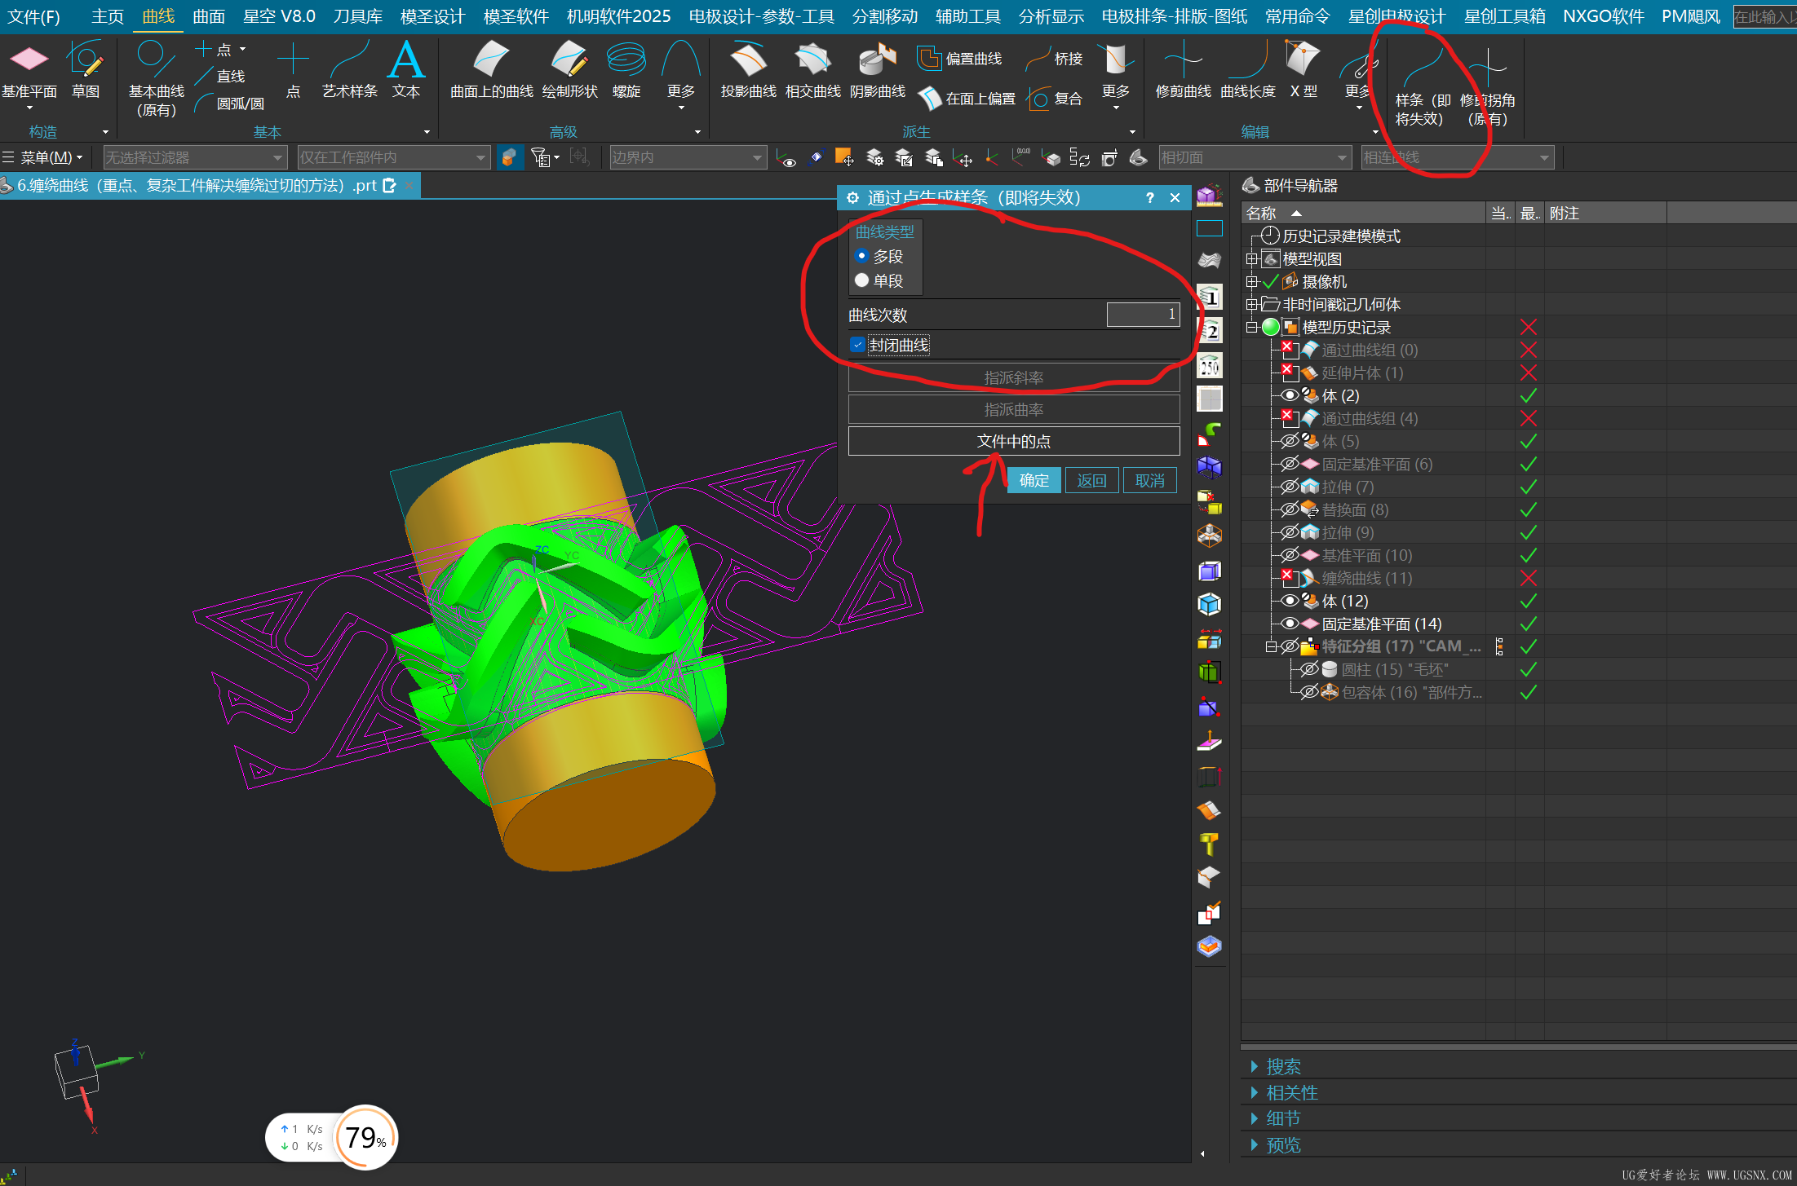The width and height of the screenshot is (1797, 1186).
Task: Open the 文件(F) menu
Action: point(33,16)
